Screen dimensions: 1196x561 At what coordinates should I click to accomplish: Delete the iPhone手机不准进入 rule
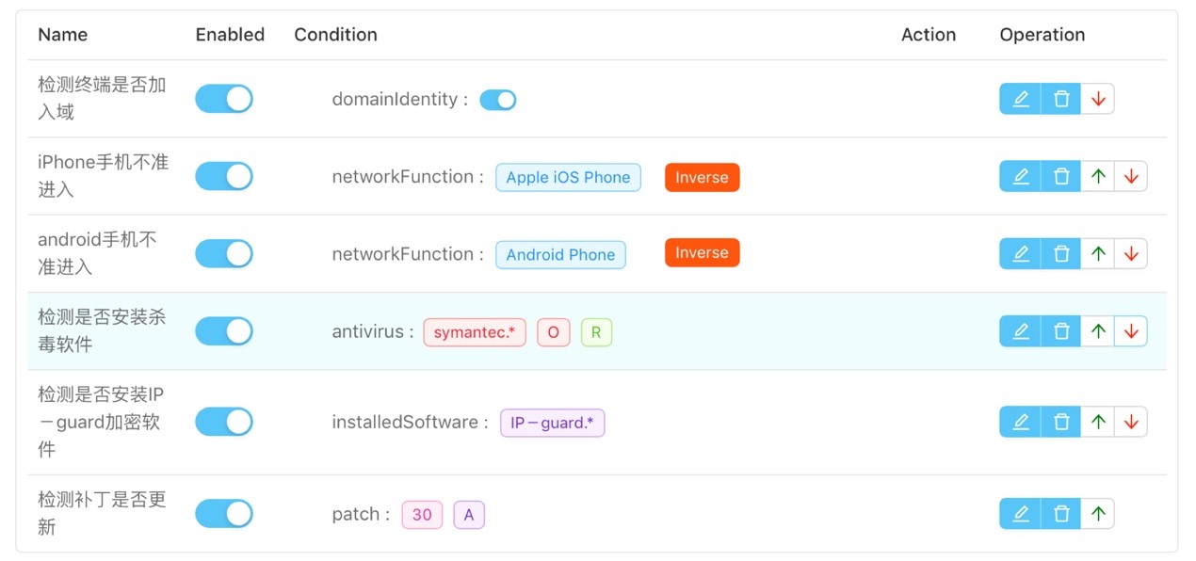coord(1061,176)
